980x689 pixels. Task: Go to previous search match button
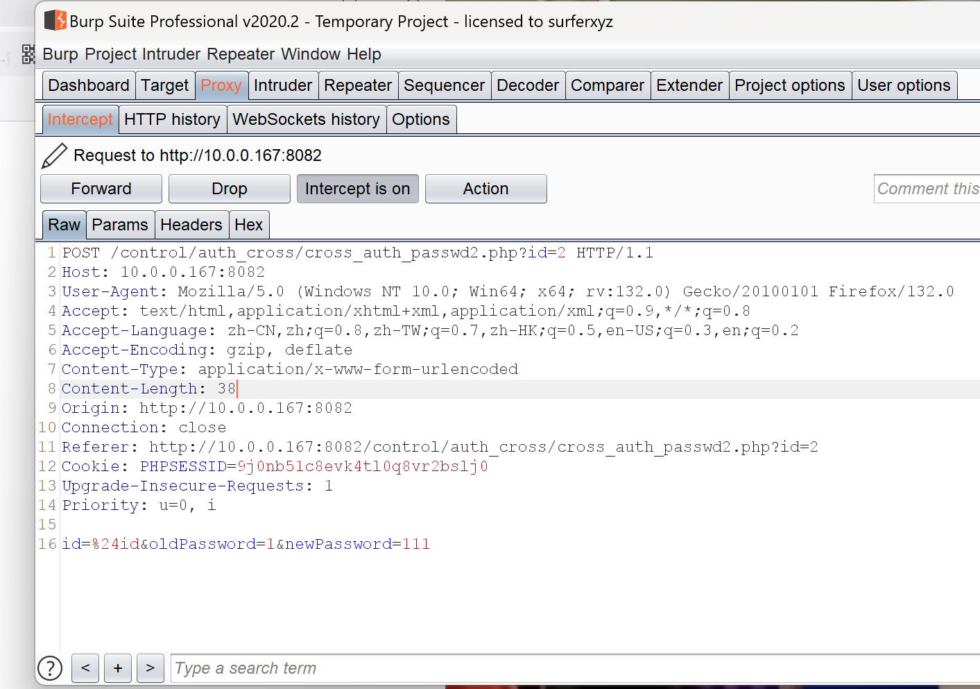[85, 668]
